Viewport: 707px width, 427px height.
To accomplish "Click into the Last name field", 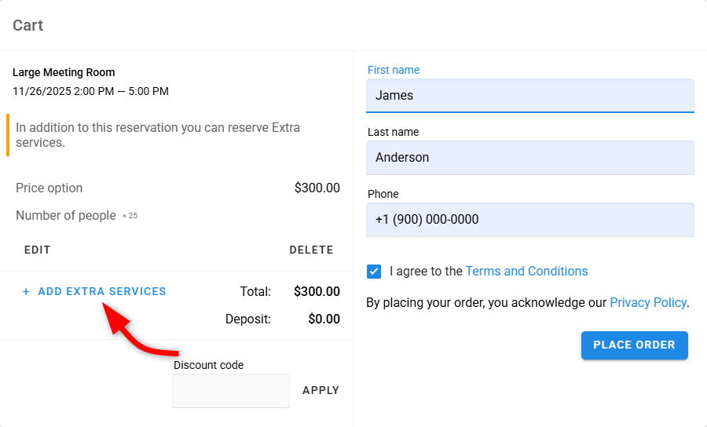I will (529, 158).
